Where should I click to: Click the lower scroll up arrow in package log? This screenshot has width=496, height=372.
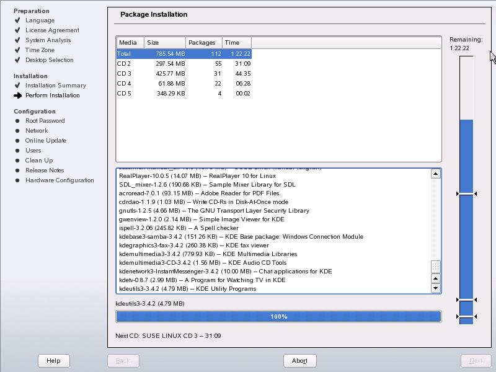436,278
